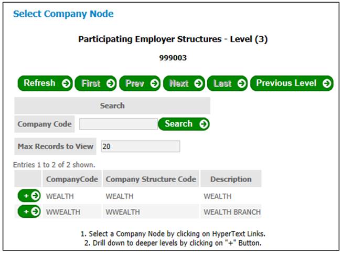Viewport: 342px width, 254px height.
Task: Click WEALTH in Company Structure Code column
Action: point(120,196)
